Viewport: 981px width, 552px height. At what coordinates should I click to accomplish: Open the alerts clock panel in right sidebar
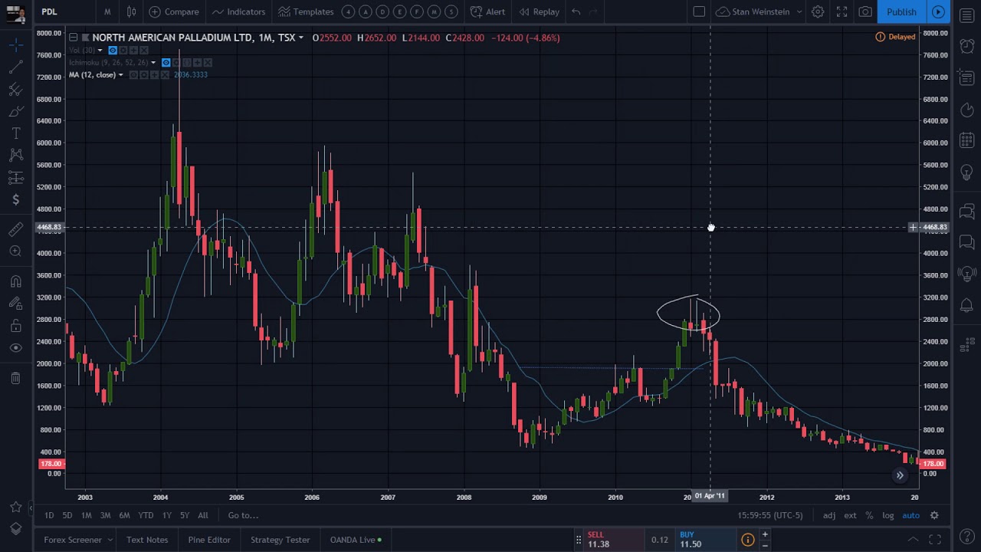click(966, 46)
